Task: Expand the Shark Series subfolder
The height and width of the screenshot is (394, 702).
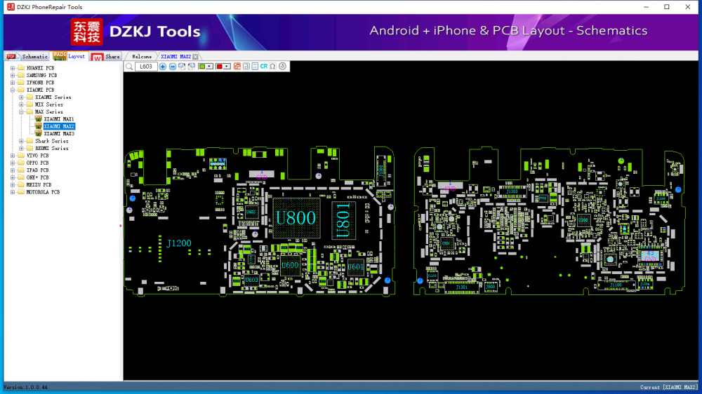Action: coord(22,141)
